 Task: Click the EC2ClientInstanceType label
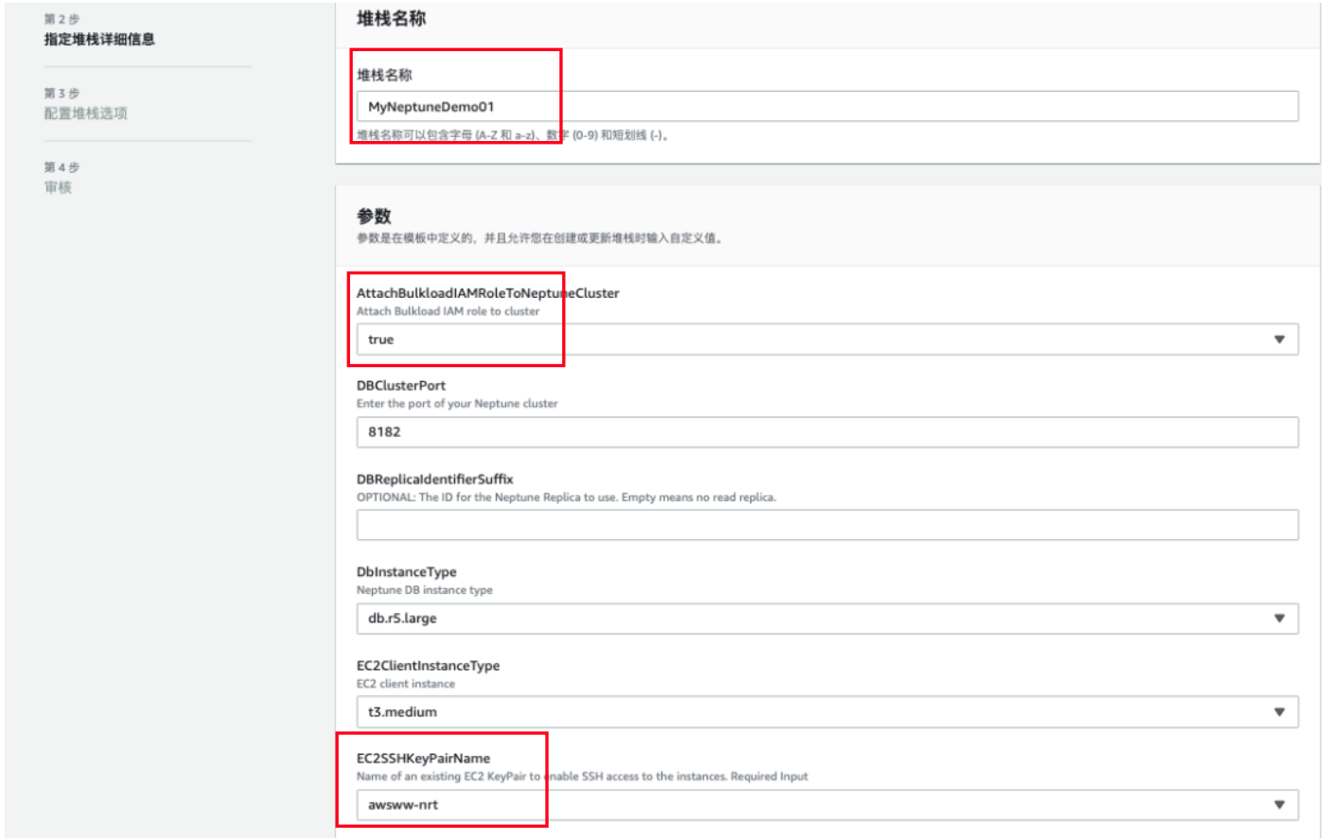click(429, 665)
